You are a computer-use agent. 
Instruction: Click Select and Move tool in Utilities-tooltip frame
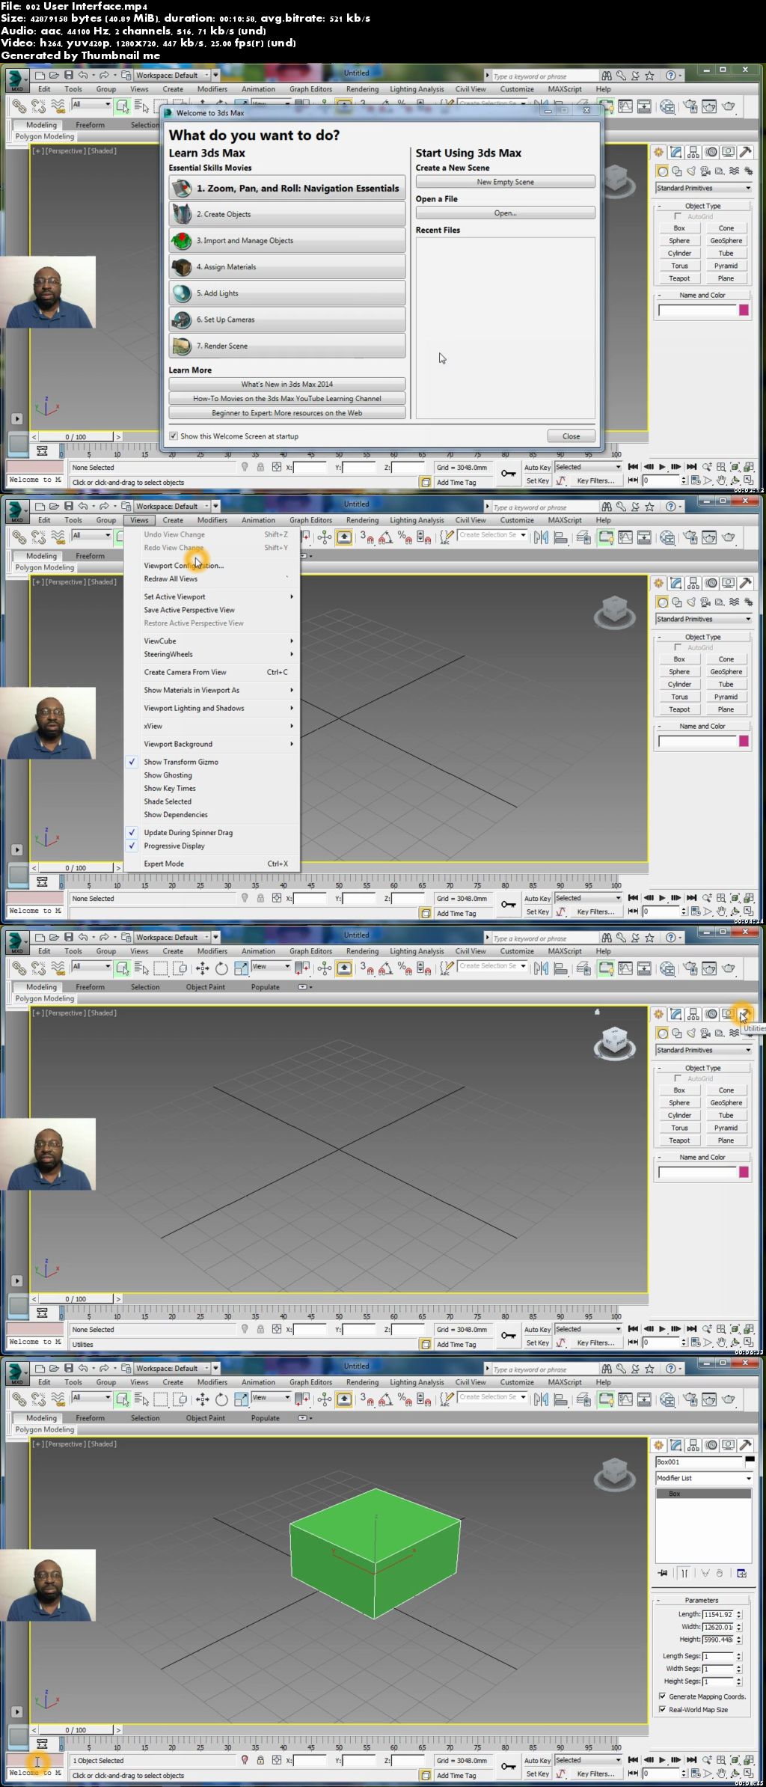coord(203,968)
